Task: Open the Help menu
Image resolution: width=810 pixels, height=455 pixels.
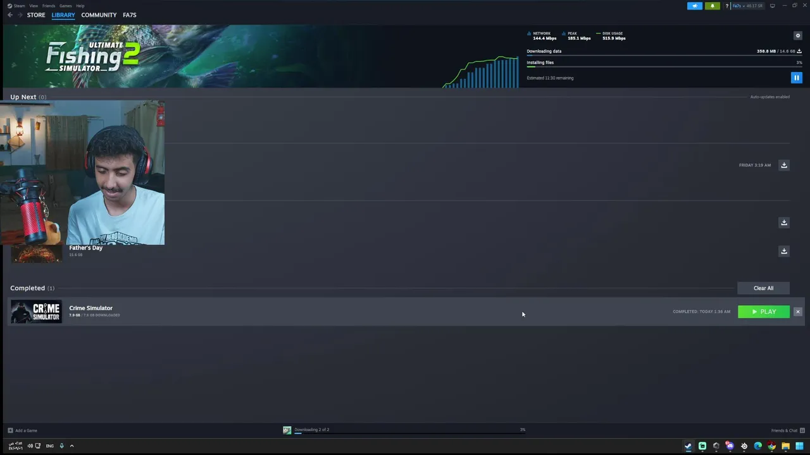Action: [x=80, y=6]
